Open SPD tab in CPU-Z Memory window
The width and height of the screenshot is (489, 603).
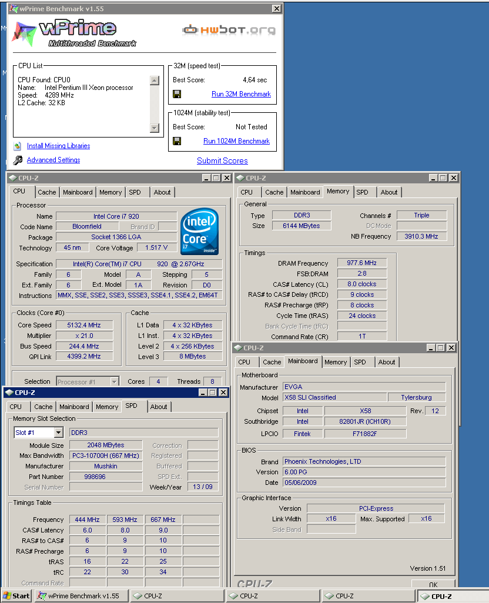click(x=362, y=192)
